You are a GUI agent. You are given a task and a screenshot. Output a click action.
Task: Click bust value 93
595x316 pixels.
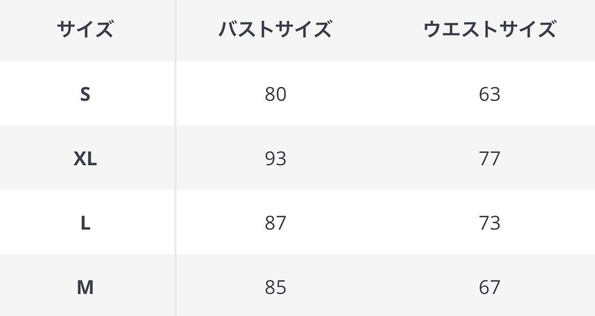275,159
